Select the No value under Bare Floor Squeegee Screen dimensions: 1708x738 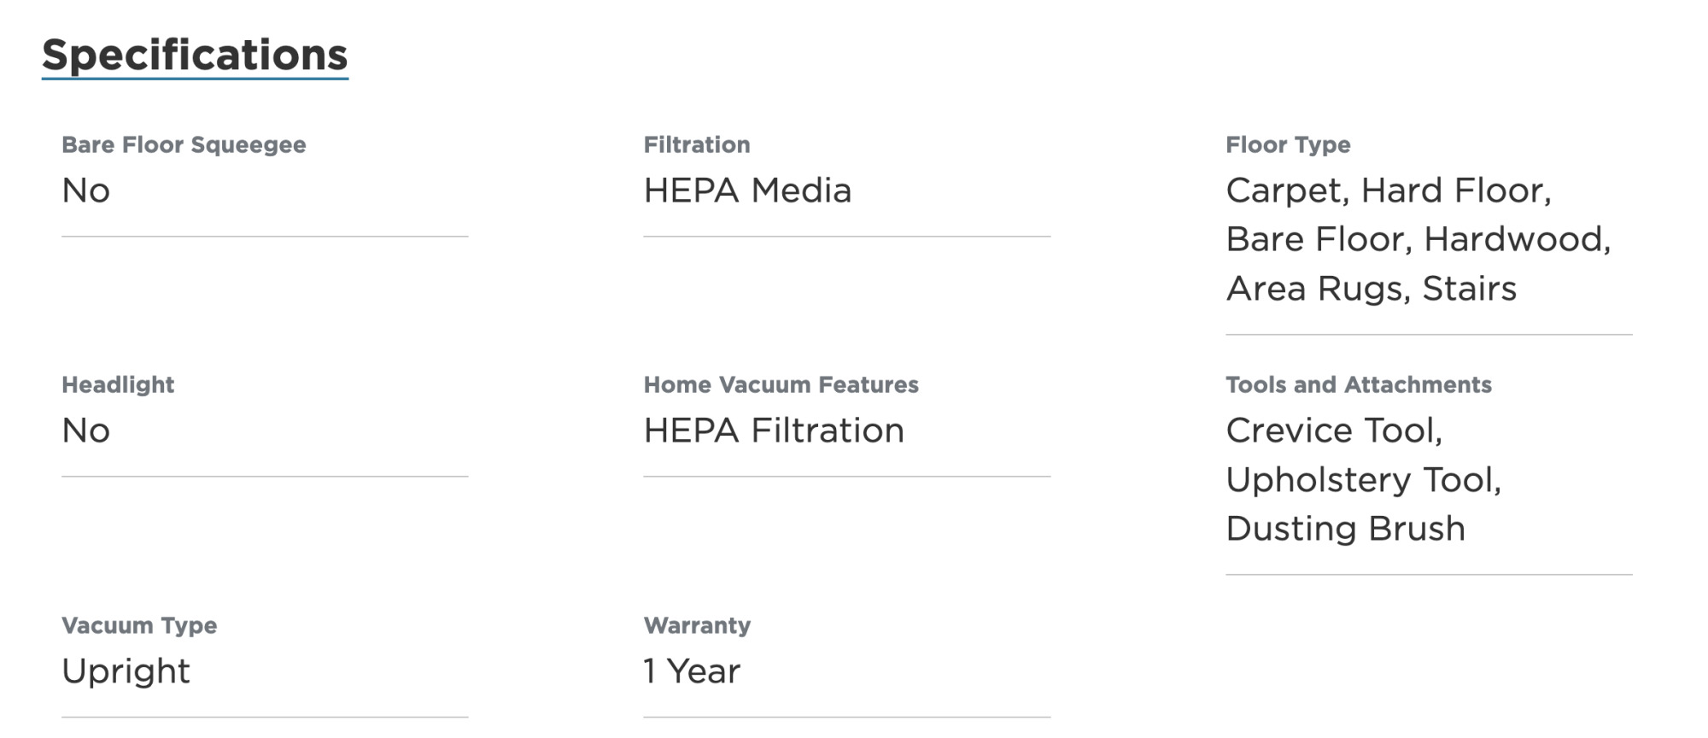click(x=86, y=190)
